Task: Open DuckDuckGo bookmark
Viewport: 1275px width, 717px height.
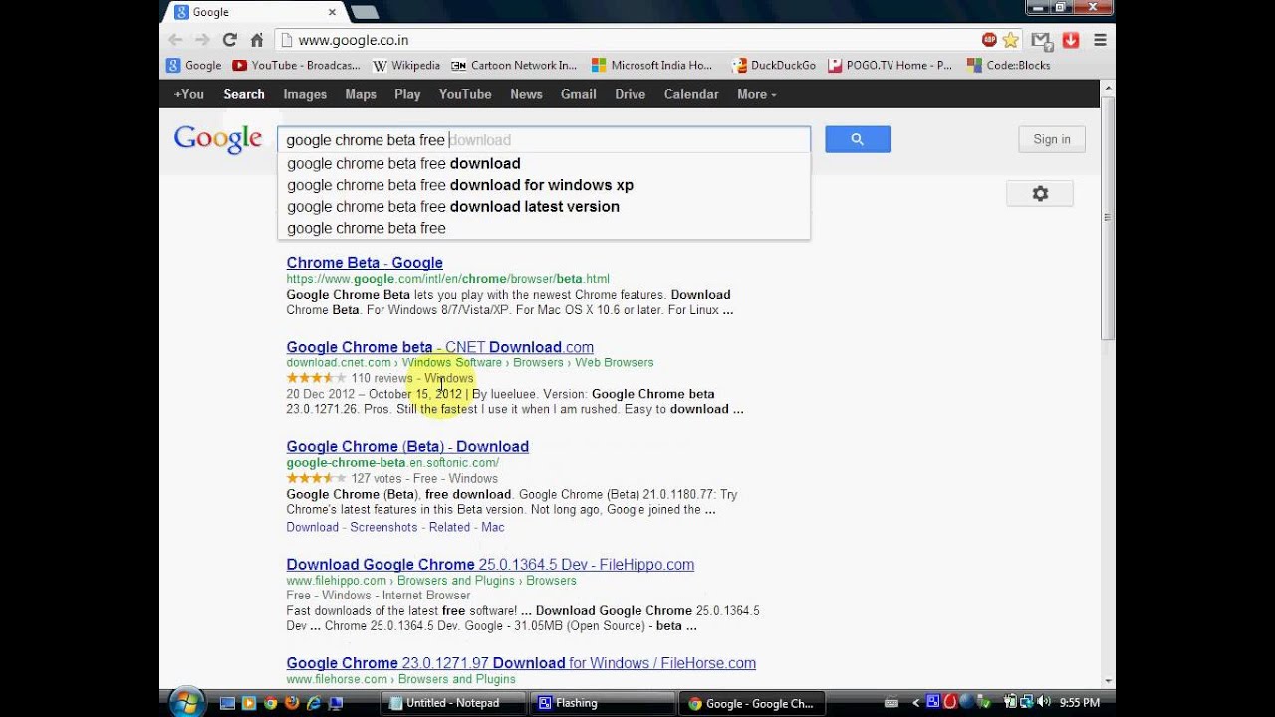Action: point(774,65)
